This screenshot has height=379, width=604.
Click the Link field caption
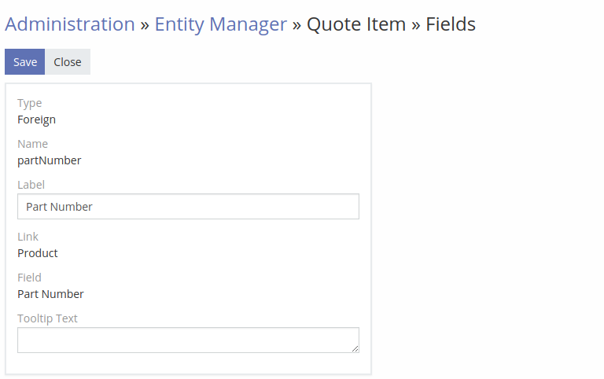(28, 237)
